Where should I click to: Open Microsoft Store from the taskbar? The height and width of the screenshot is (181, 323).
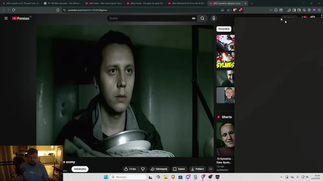pos(180,177)
